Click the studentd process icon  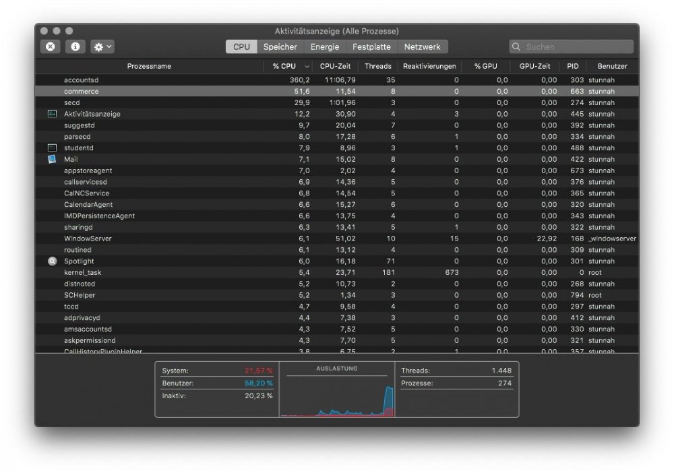[x=52, y=148]
